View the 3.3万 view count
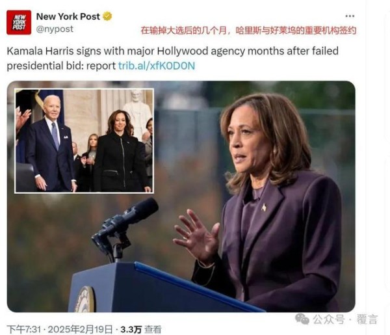This screenshot has height=335, width=390. tap(131, 330)
